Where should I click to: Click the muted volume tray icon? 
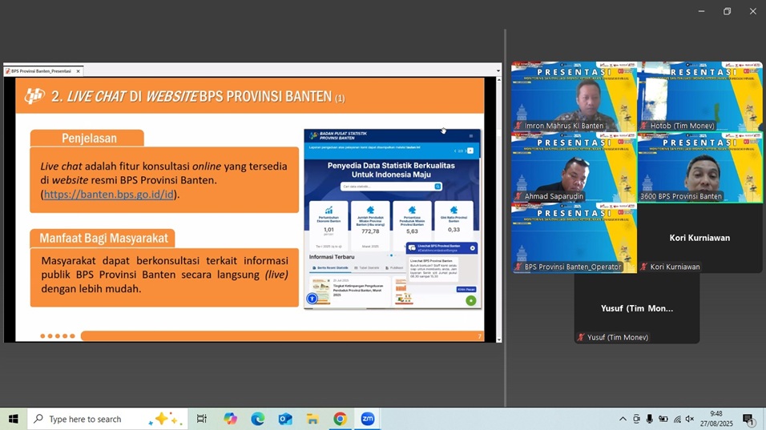[690, 419]
